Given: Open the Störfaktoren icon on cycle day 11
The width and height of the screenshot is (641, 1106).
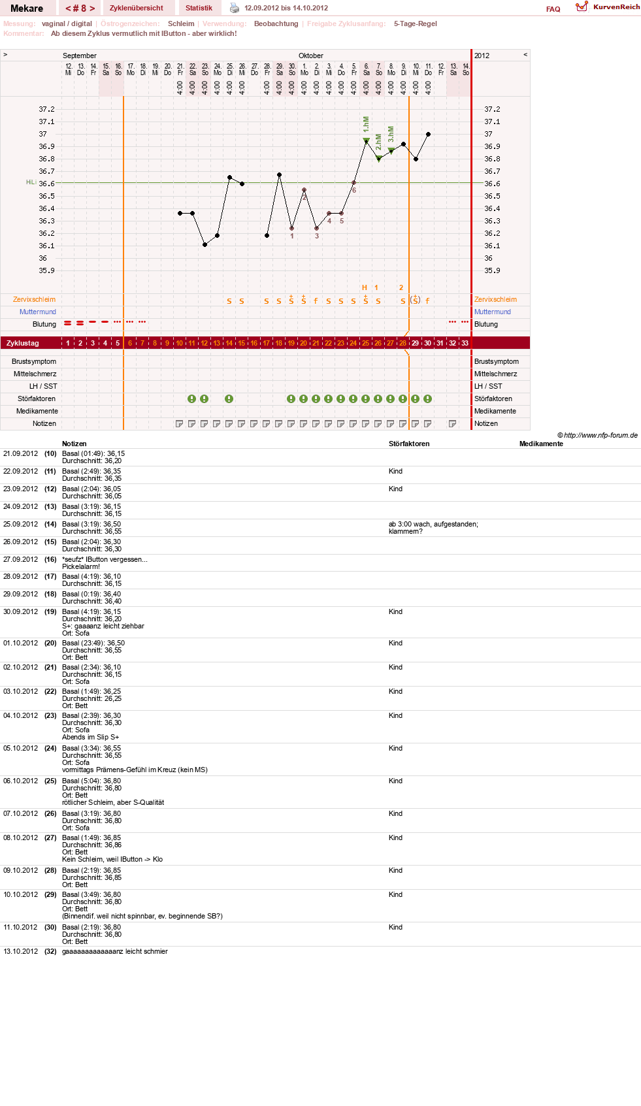Looking at the screenshot, I should (191, 398).
